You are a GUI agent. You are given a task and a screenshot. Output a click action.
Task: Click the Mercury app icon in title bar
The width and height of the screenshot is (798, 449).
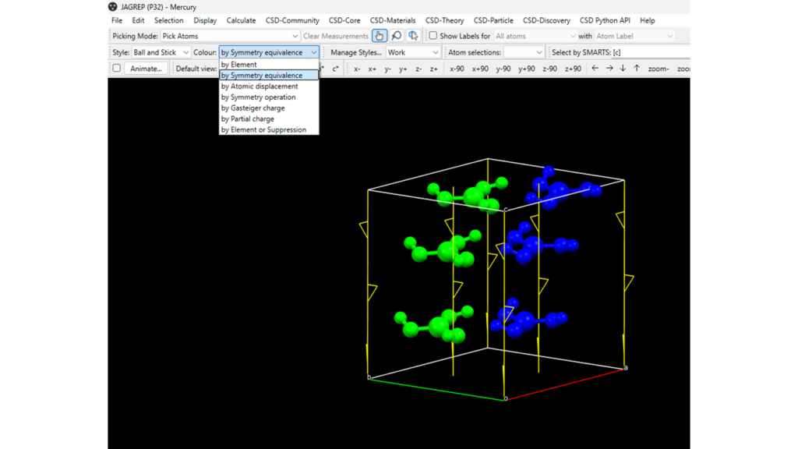coord(113,7)
